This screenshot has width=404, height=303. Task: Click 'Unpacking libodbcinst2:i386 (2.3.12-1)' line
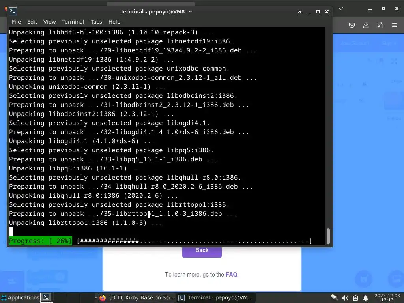(92, 114)
